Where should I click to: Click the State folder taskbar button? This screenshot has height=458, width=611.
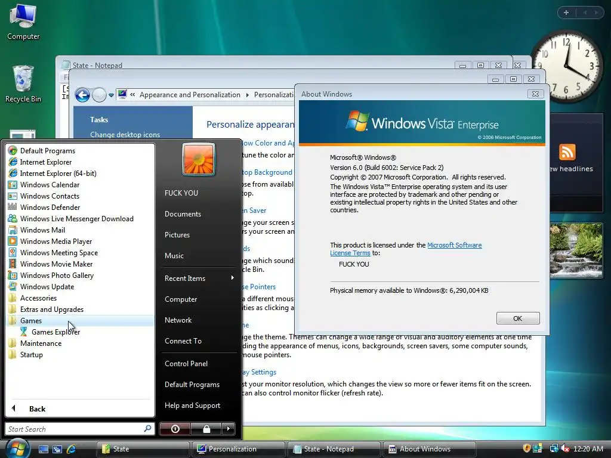coord(142,449)
